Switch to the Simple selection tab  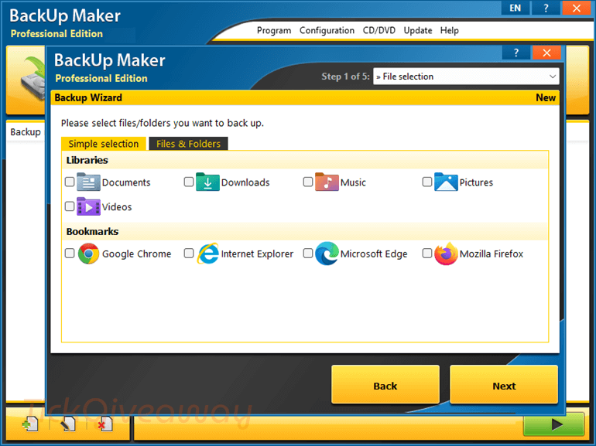[104, 144]
